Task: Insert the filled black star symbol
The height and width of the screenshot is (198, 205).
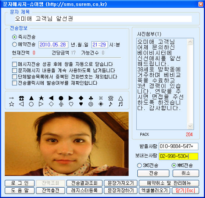Action: (41, 98)
